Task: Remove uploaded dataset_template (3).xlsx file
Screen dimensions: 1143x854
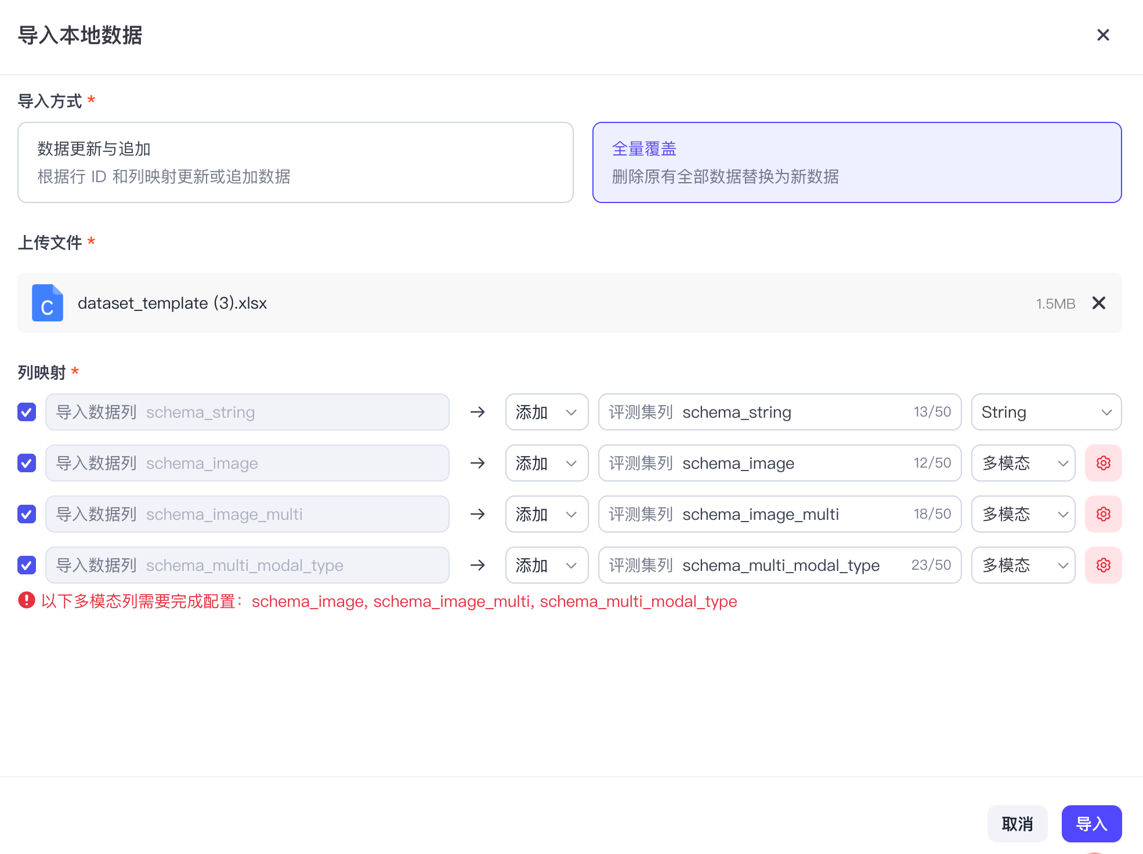Action: 1098,303
